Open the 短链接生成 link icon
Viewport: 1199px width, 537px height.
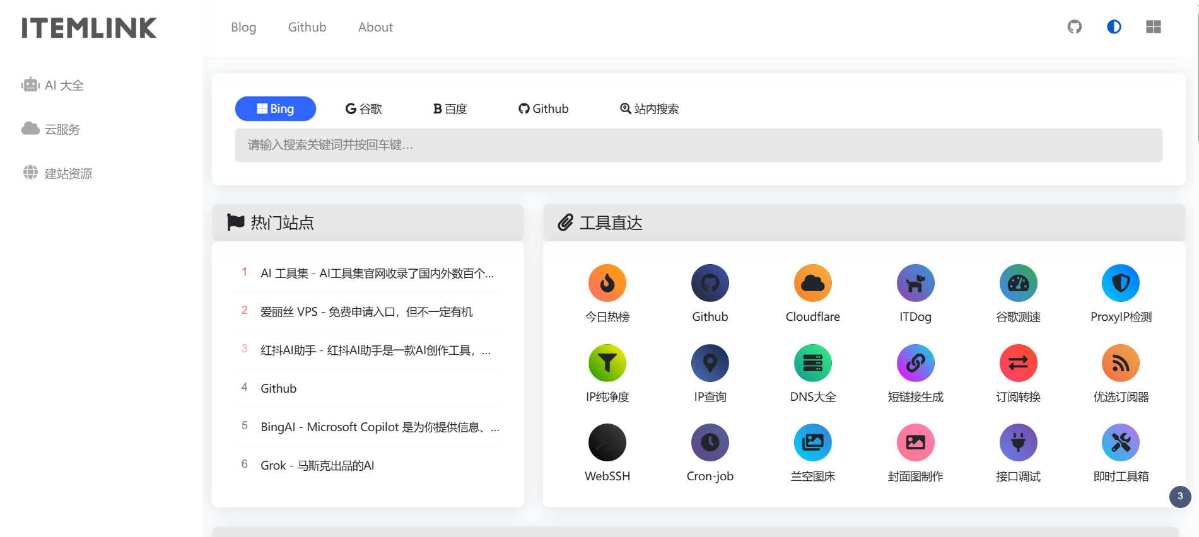point(915,363)
